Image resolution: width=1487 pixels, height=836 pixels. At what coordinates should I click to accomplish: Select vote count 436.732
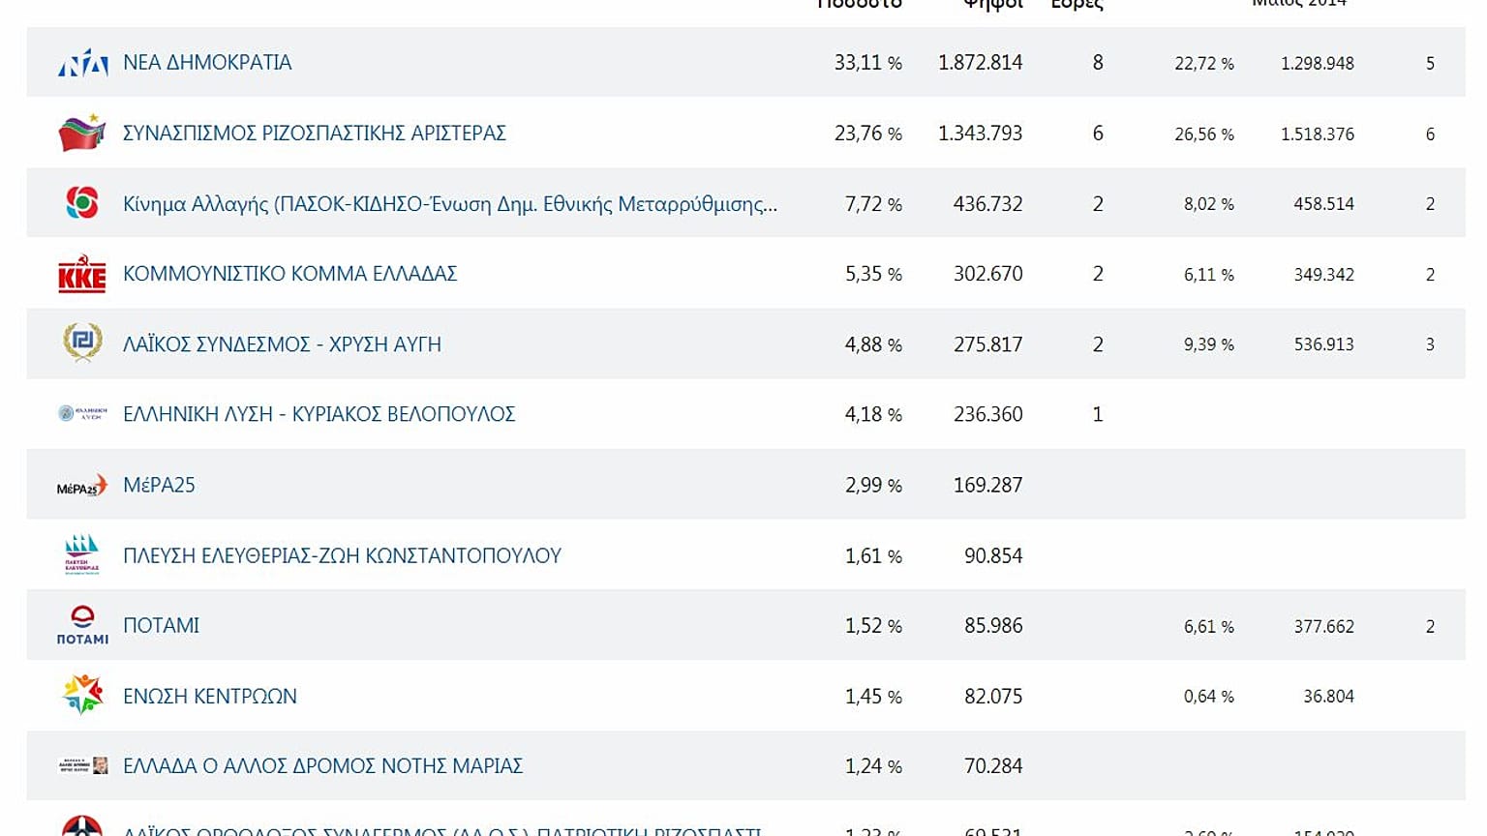coord(987,204)
